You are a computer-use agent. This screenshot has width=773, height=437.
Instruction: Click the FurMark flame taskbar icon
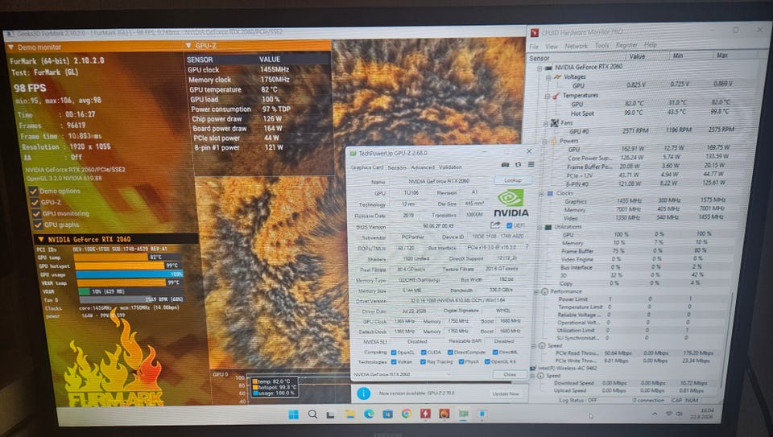pyautogui.click(x=444, y=414)
